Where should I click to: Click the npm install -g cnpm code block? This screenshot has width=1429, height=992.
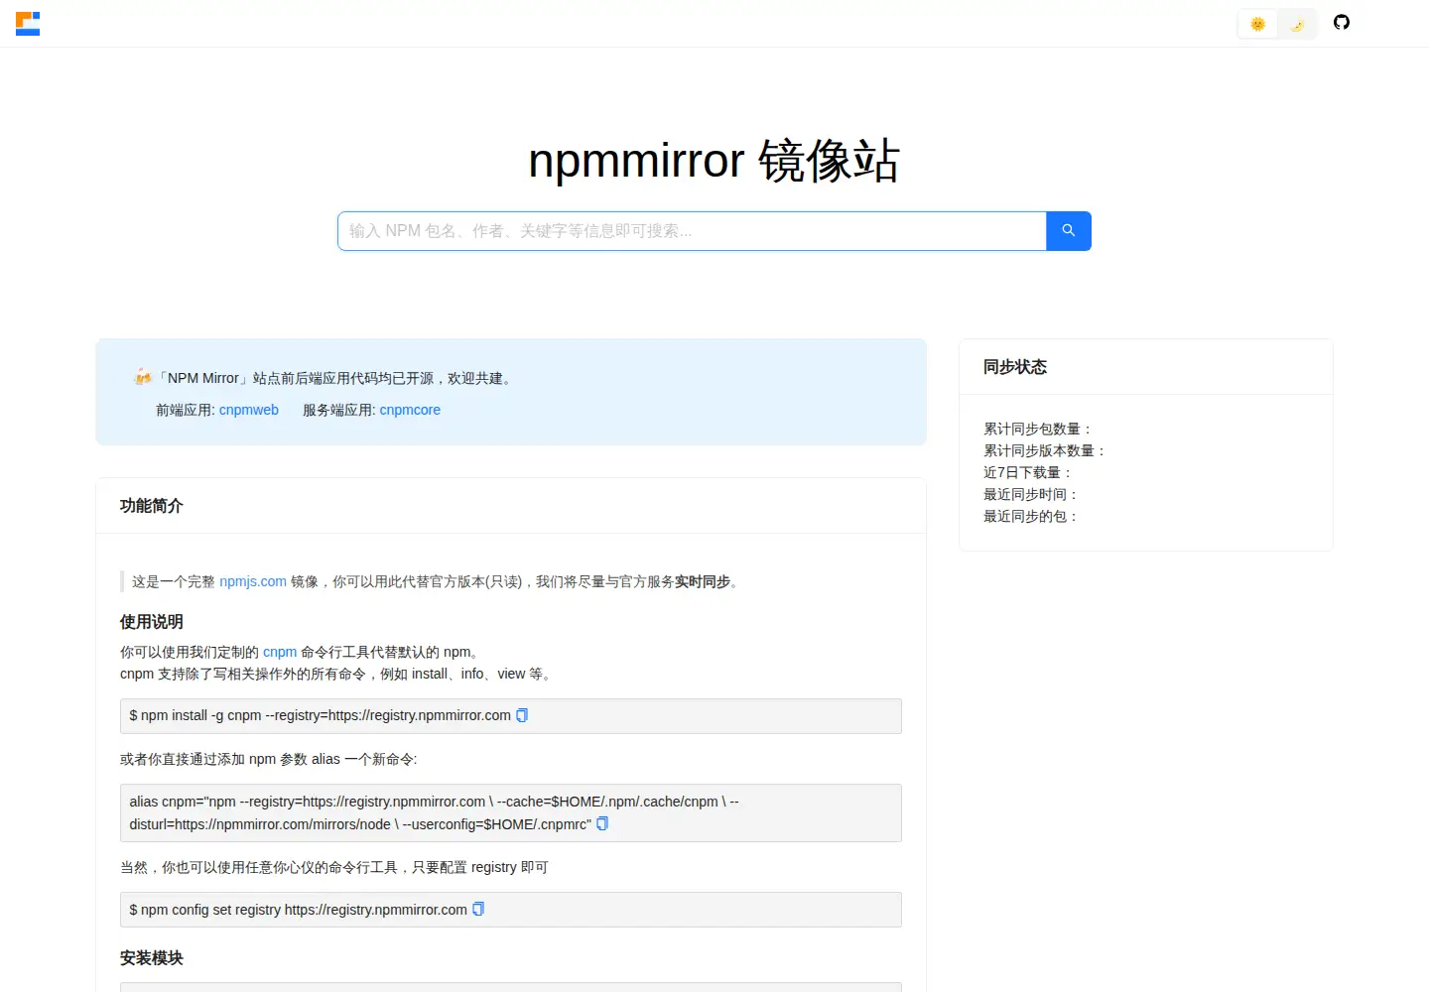click(x=511, y=716)
